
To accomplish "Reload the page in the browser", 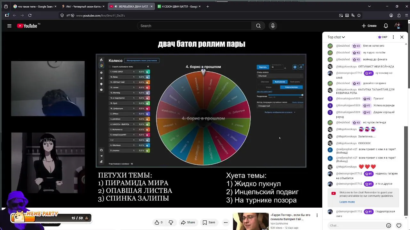I will point(30,15).
